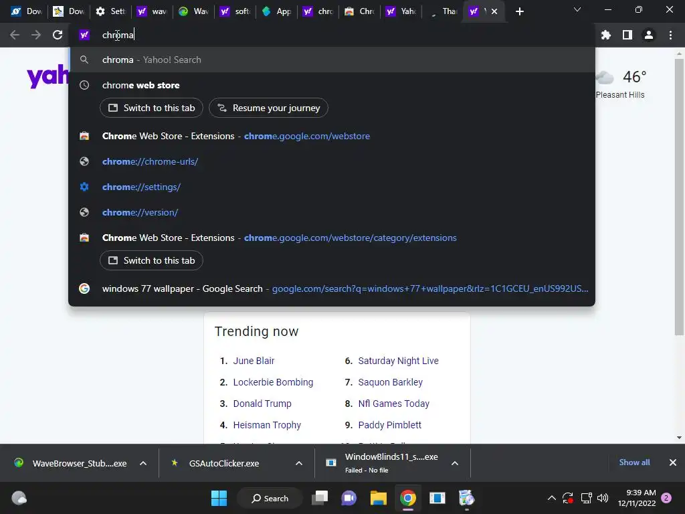Open the weather widget on taskbar
Image resolution: width=685 pixels, height=514 pixels.
click(x=19, y=498)
